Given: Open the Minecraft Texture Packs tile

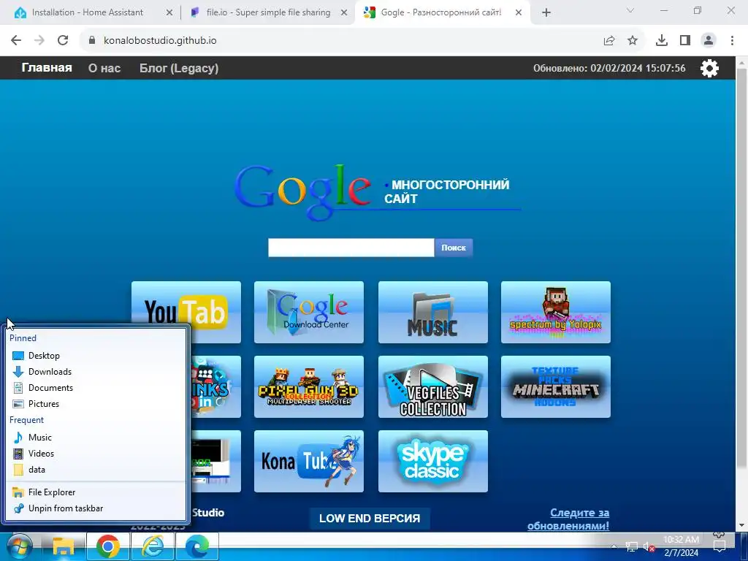Looking at the screenshot, I should point(556,386).
